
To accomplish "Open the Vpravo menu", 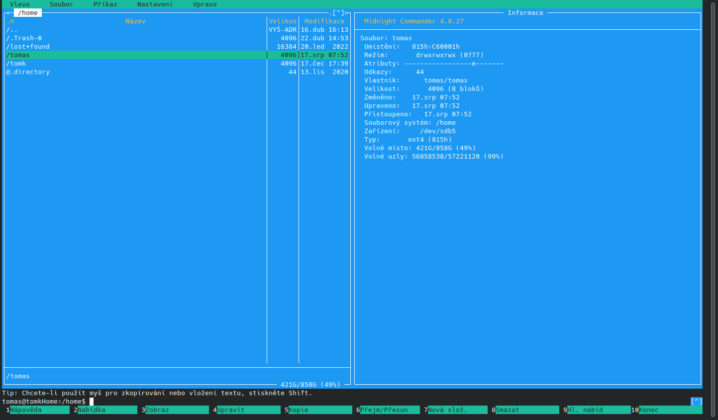I will (205, 4).
